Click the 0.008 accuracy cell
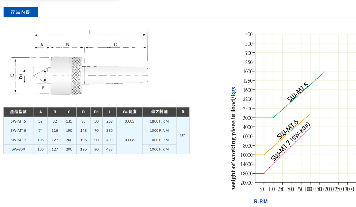Viewport: 356px width, 207px height. 130,140
